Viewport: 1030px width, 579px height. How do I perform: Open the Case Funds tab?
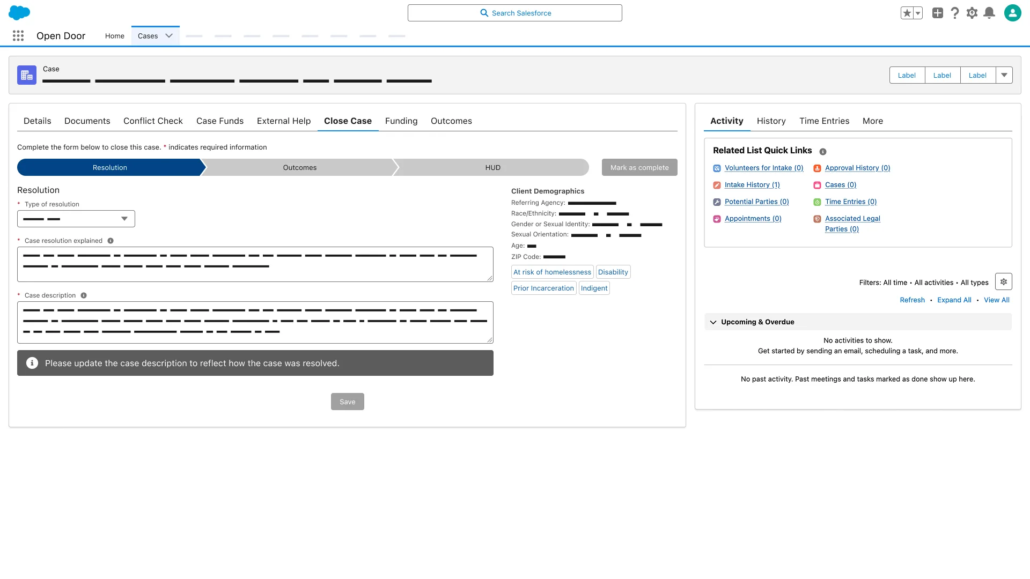tap(220, 121)
